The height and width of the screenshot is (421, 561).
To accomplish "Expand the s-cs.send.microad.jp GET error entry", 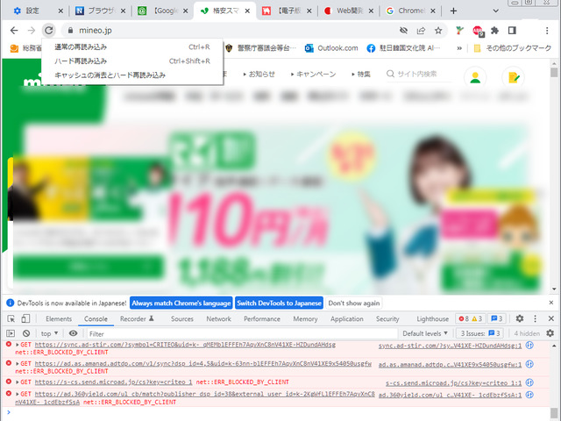I will click(x=18, y=382).
